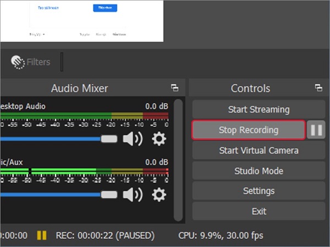
Task: Open Mic/Aux gear settings menu
Action: click(159, 195)
